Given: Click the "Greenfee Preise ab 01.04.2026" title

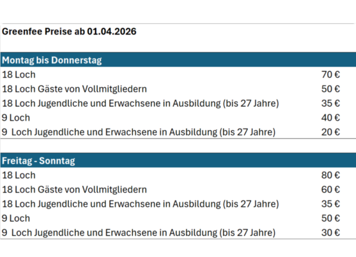Looking at the screenshot, I should [x=69, y=32].
